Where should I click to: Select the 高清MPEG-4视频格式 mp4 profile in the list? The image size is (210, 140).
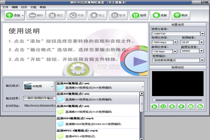[x=98, y=134]
